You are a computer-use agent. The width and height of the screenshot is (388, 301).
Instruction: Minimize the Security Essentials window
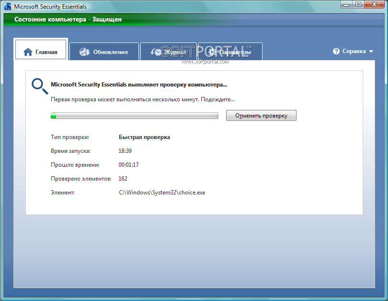point(346,5)
